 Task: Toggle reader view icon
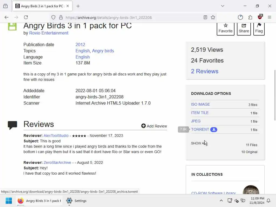tap(205, 17)
